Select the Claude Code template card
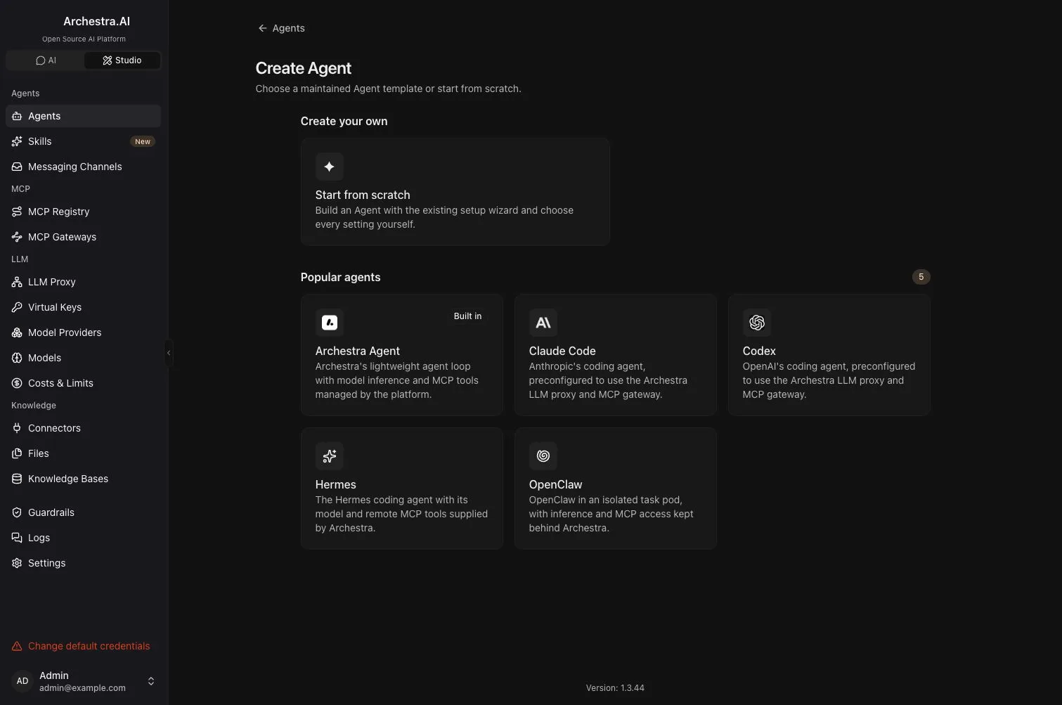 point(615,355)
